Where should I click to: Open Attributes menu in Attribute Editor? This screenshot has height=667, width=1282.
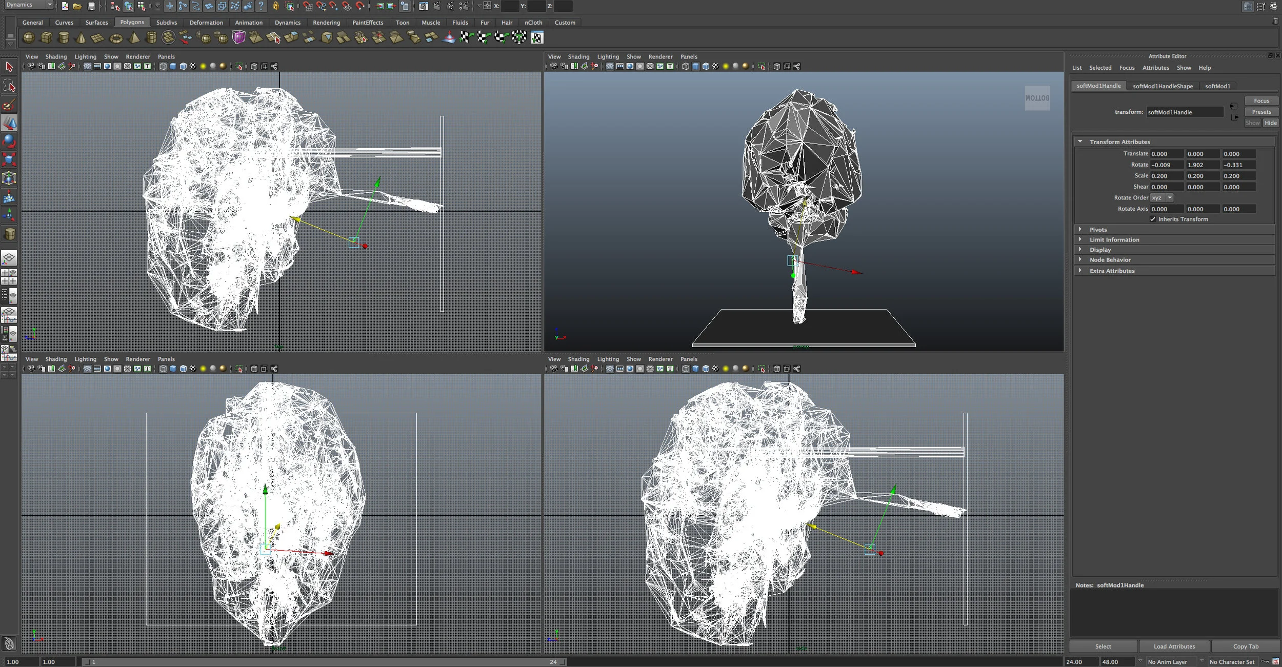click(x=1155, y=68)
